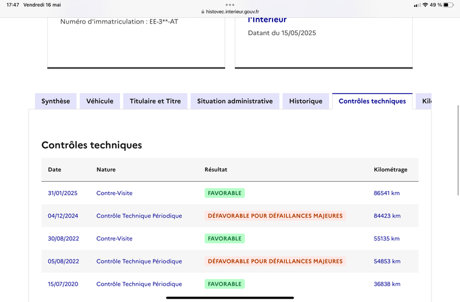
Task: Click the lock icon beside the URL
Action: pos(202,12)
